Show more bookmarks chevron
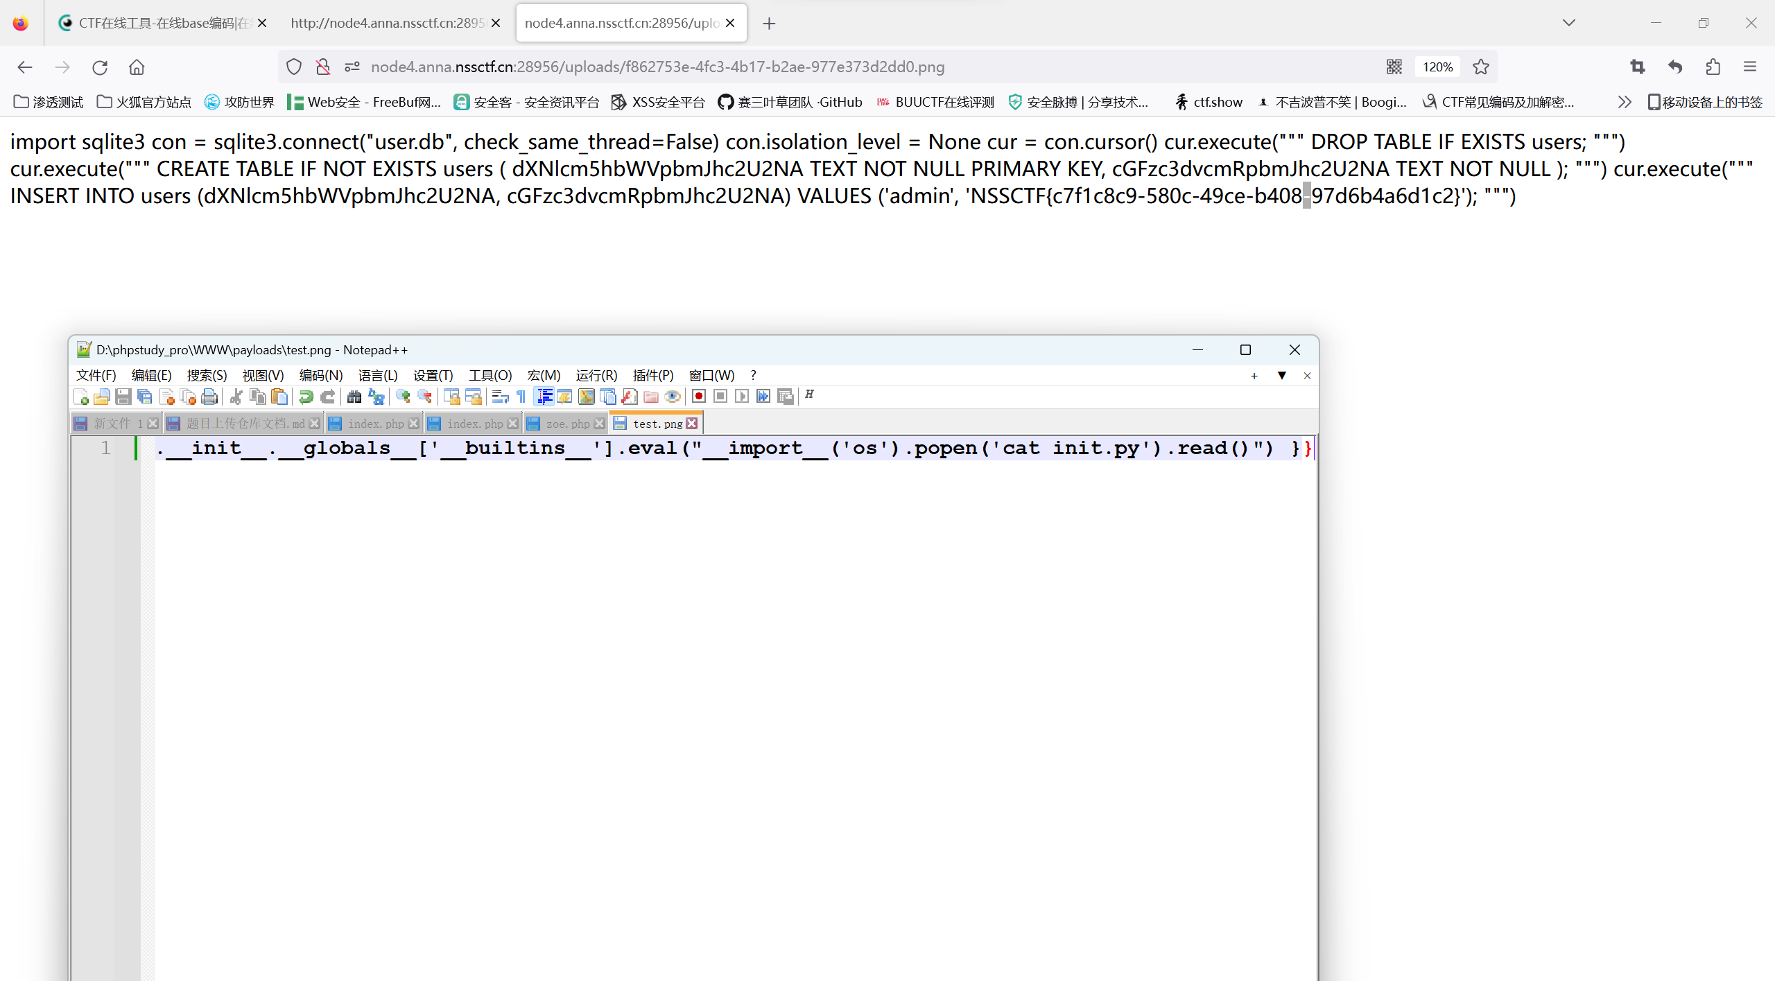The width and height of the screenshot is (1775, 981). click(x=1625, y=102)
